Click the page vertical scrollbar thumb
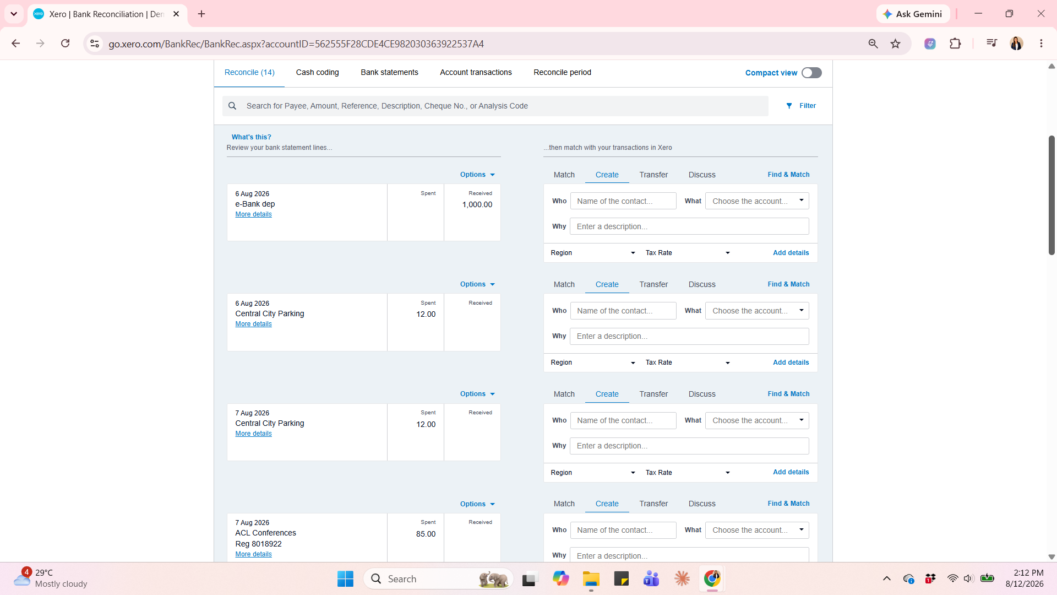This screenshot has height=595, width=1057. pyautogui.click(x=1051, y=195)
